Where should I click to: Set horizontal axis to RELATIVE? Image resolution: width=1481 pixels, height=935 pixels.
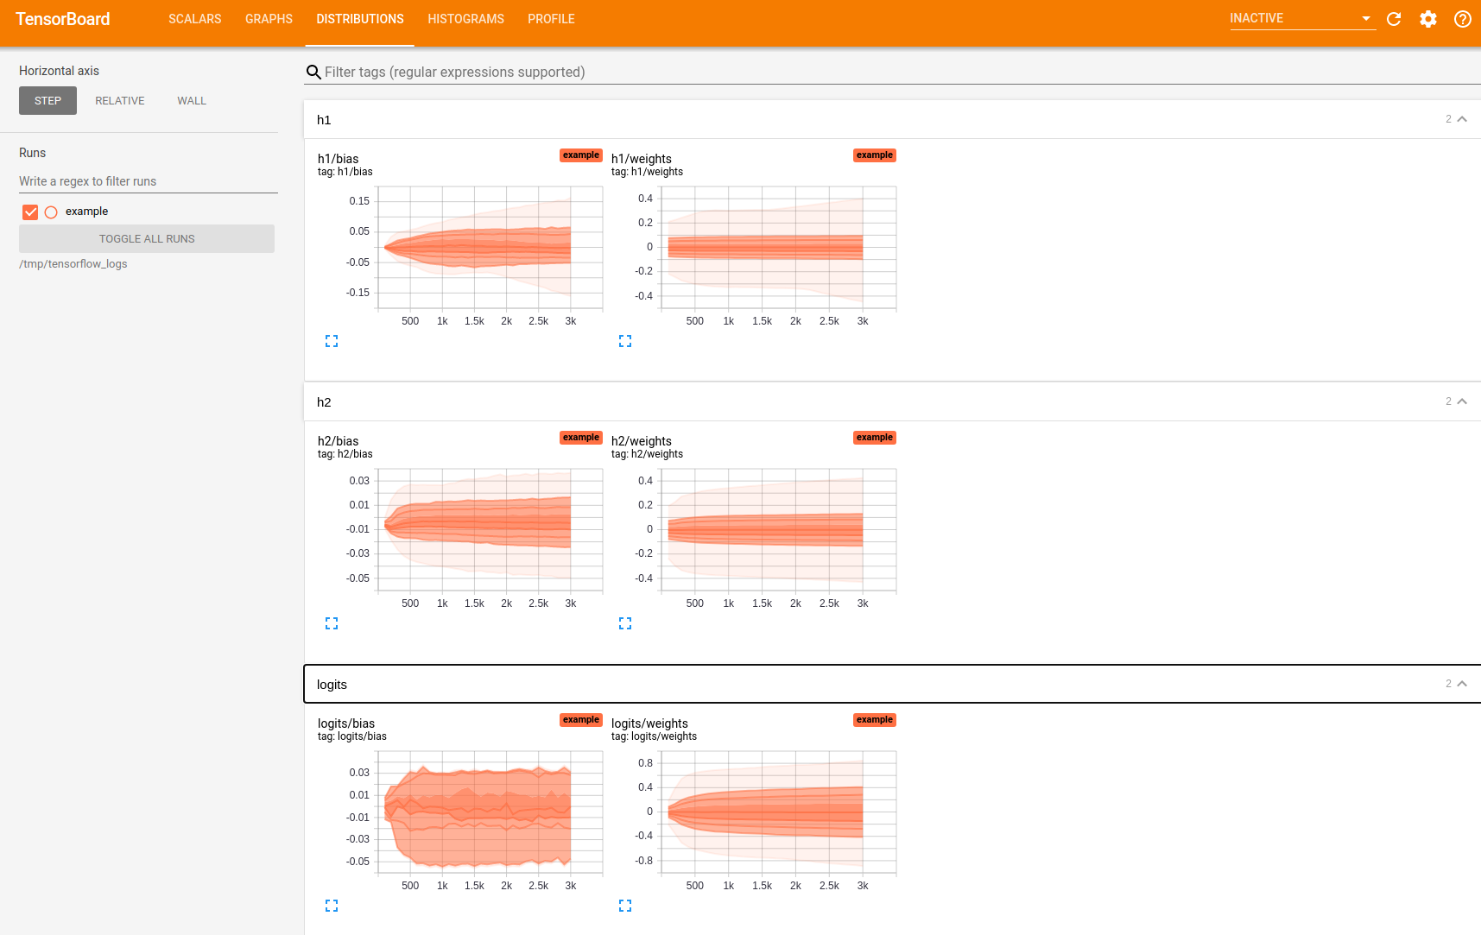[x=120, y=101]
